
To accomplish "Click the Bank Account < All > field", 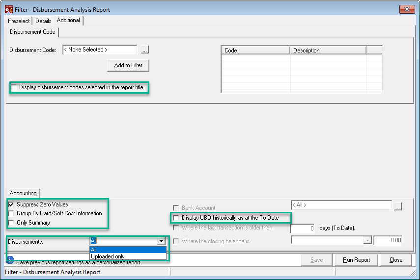I will (x=341, y=205).
